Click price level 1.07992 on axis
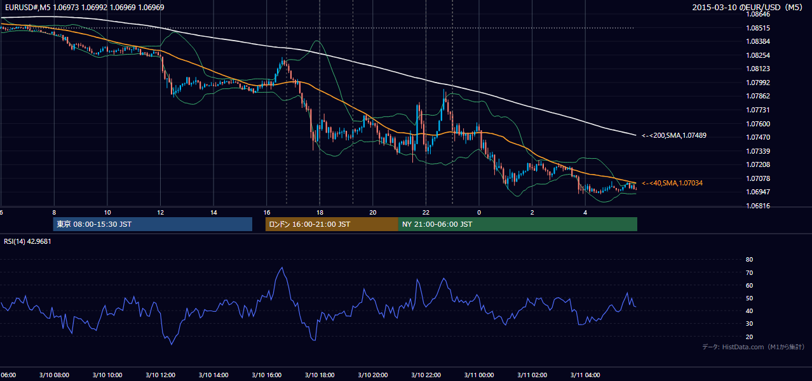The width and height of the screenshot is (812, 381). click(x=759, y=83)
